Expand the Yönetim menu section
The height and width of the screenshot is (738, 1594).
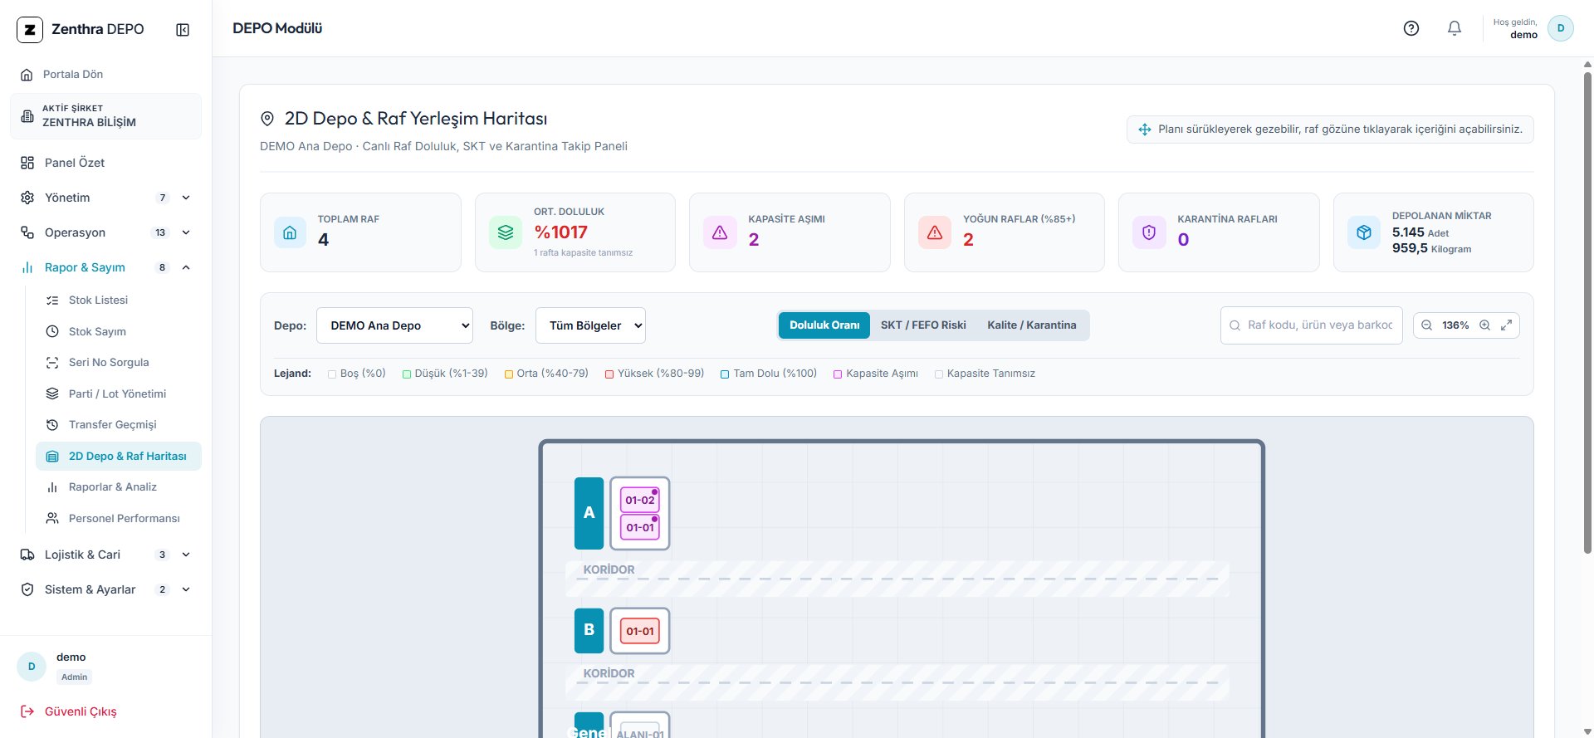105,198
